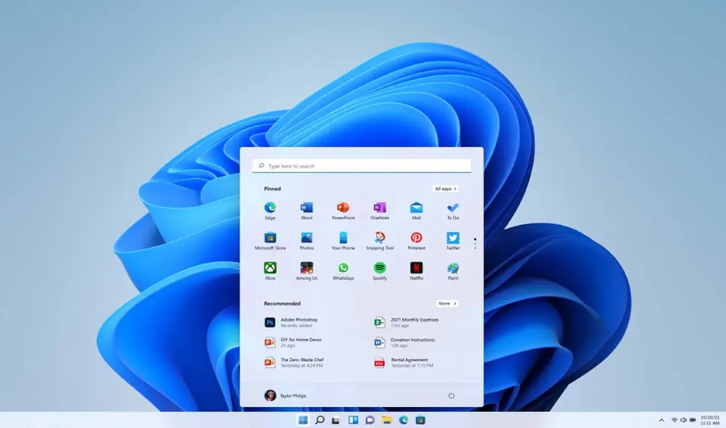Open Paint from pinned apps
Viewport: 726px width, 428px height.
coord(452,270)
